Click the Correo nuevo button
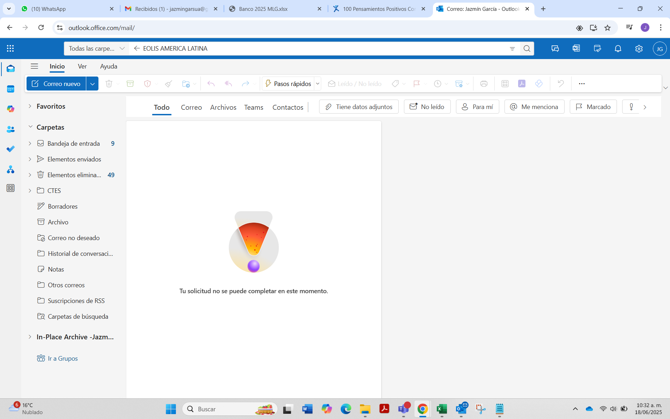670x419 pixels. (57, 84)
